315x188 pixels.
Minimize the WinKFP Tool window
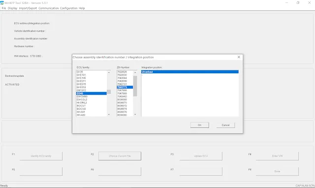(286, 3)
